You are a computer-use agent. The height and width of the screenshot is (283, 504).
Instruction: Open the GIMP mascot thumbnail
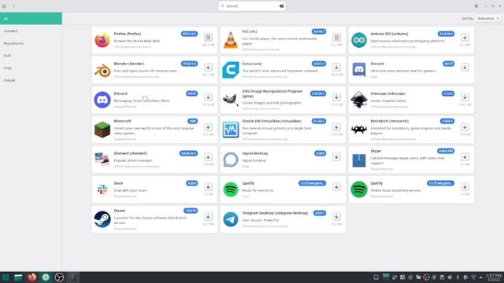click(x=231, y=100)
